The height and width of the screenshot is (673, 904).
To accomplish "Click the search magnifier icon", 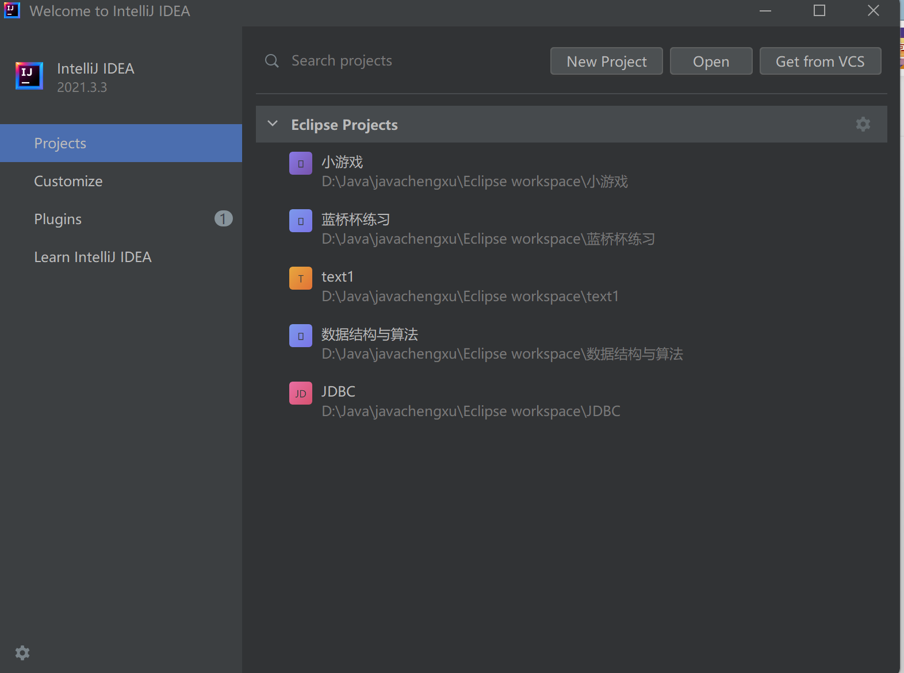I will (x=272, y=61).
